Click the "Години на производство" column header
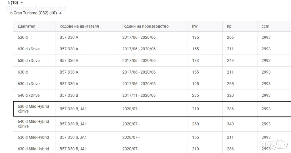Screen dimensions: 291x153 pyautogui.click(x=145, y=26)
